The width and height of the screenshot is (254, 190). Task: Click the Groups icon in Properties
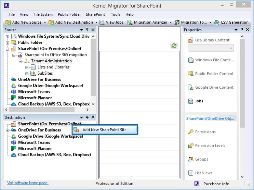(x=191, y=159)
